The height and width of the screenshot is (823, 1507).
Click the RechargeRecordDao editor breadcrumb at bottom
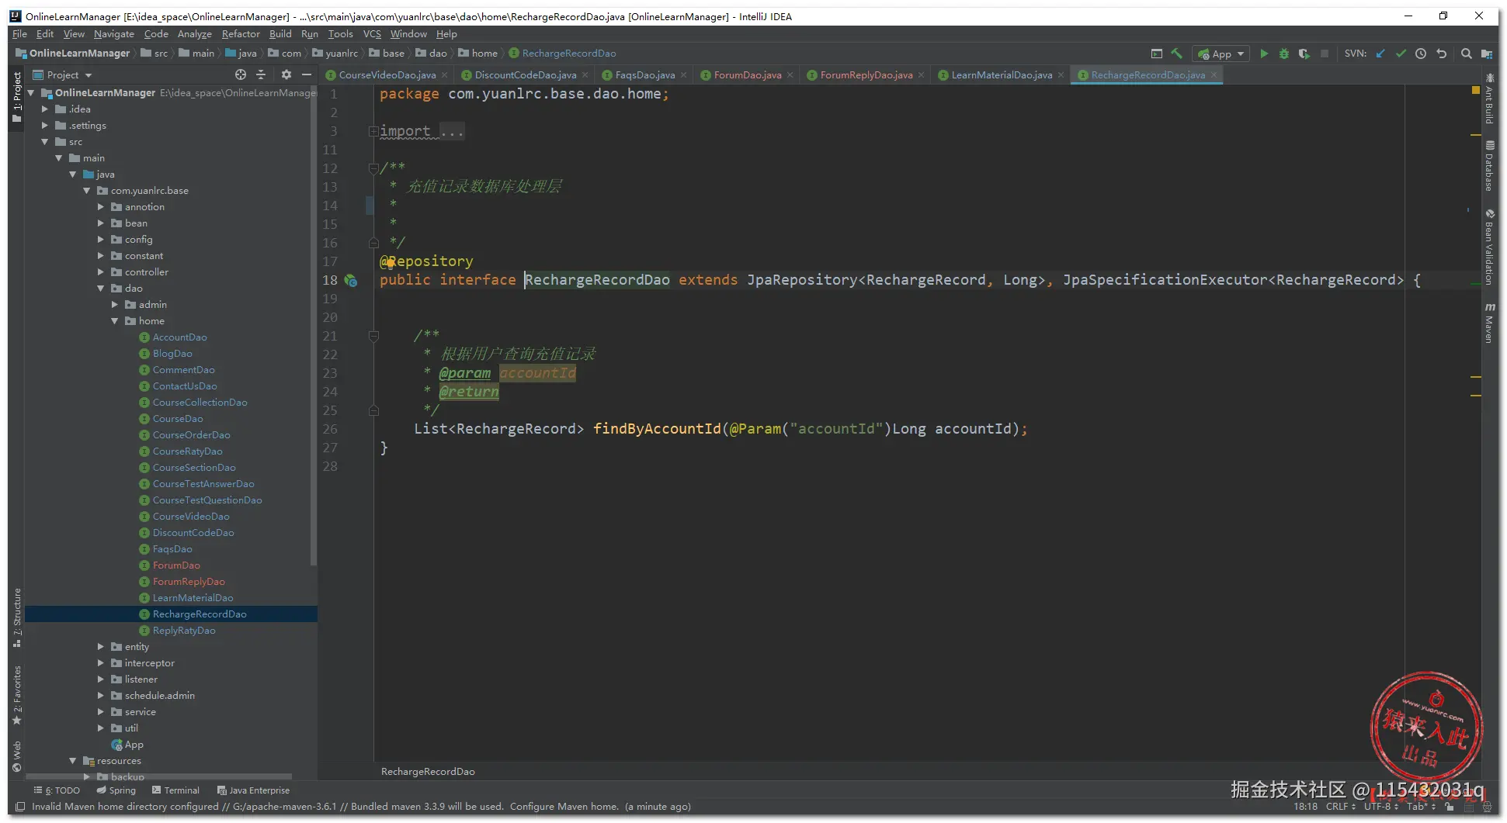pyautogui.click(x=428, y=772)
